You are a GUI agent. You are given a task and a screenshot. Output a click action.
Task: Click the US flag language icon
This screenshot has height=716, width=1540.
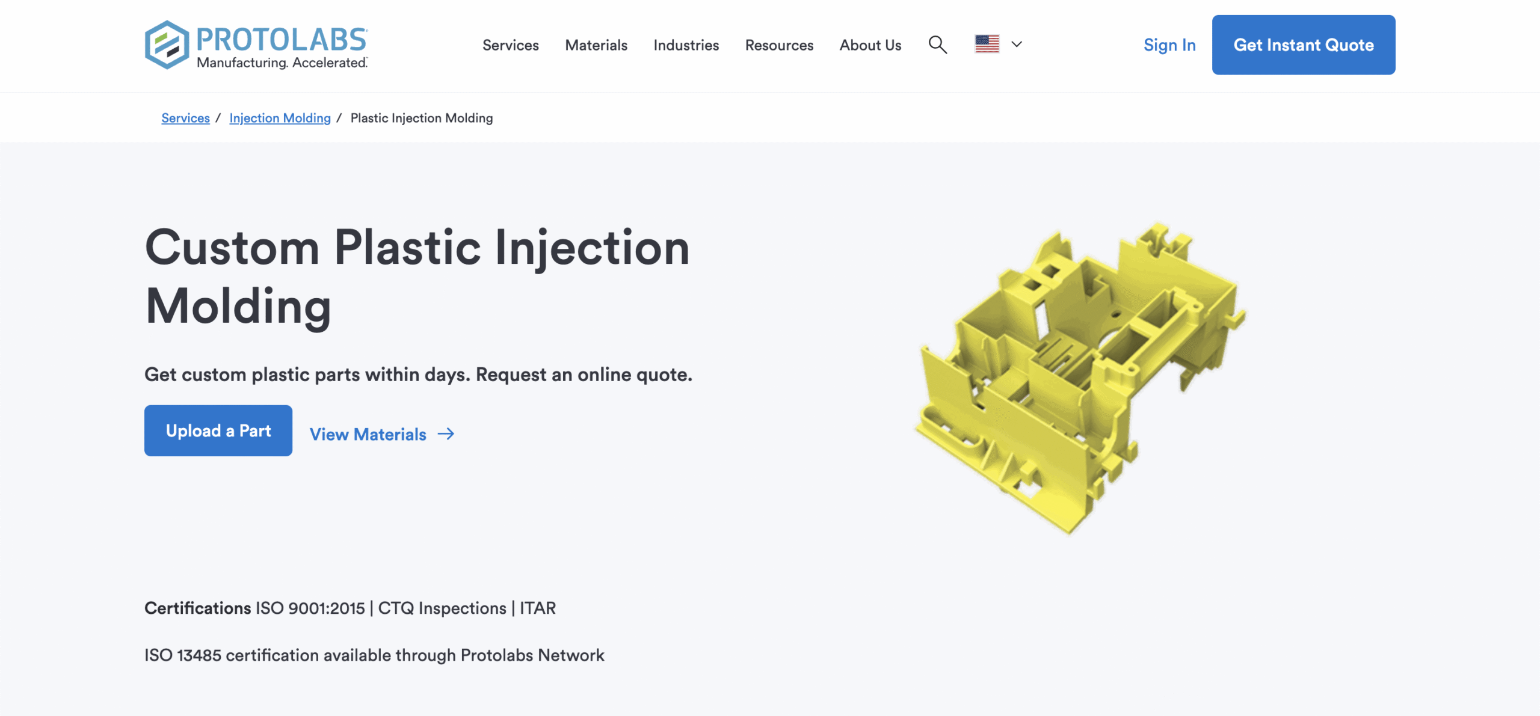(x=987, y=44)
